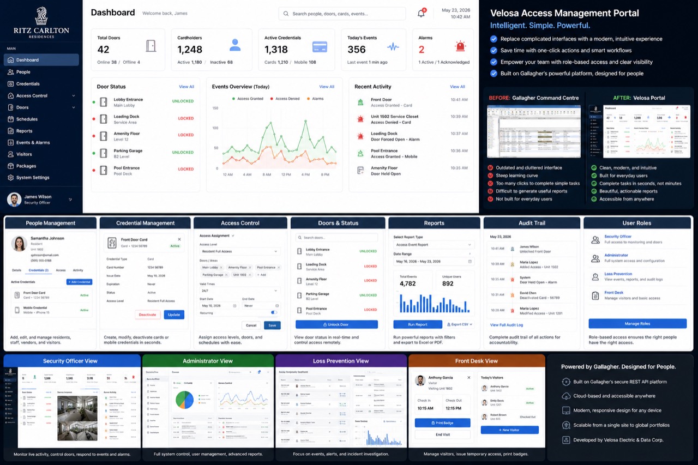Open View All in the Door Status panel

(x=186, y=87)
